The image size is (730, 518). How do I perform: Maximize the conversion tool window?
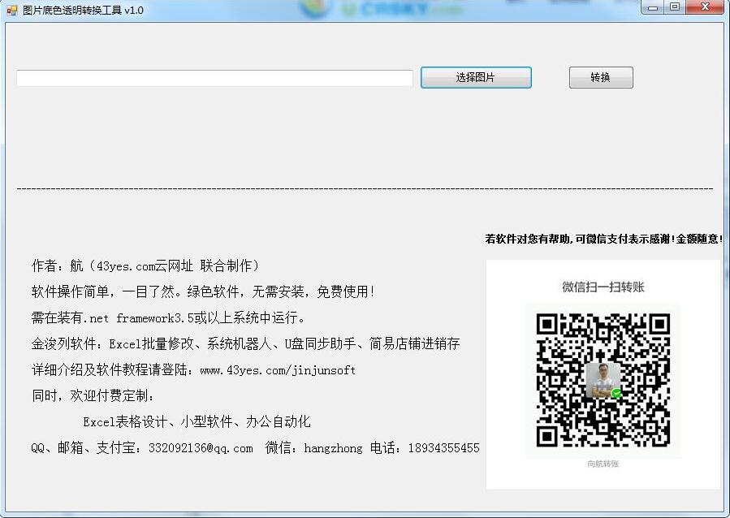point(675,7)
